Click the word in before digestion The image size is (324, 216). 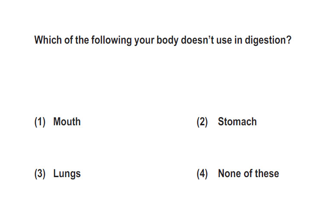238,40
